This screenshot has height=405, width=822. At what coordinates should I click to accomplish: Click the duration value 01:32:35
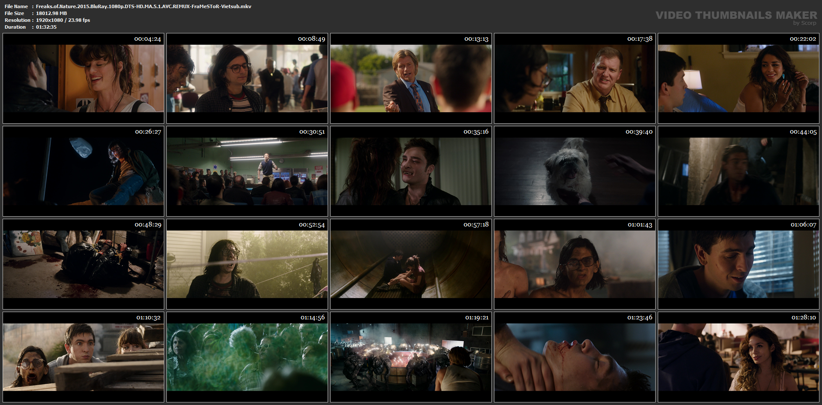(x=46, y=27)
